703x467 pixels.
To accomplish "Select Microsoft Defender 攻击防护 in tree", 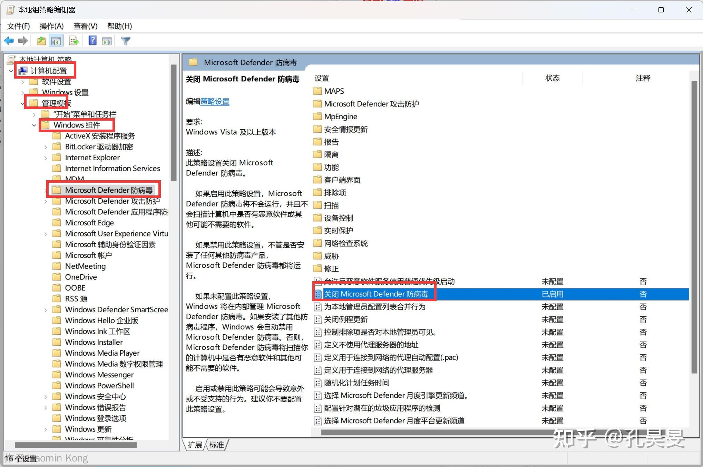I will pos(112,201).
